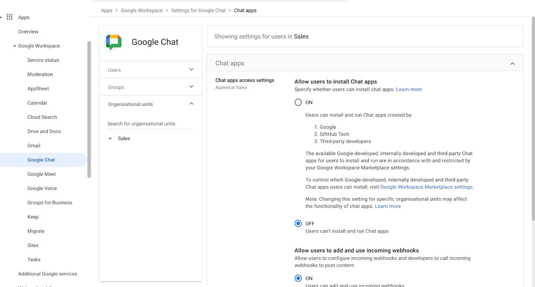This screenshot has height=287, width=535.
Task: Open Google Meet settings in sidebar
Action: (x=41, y=174)
